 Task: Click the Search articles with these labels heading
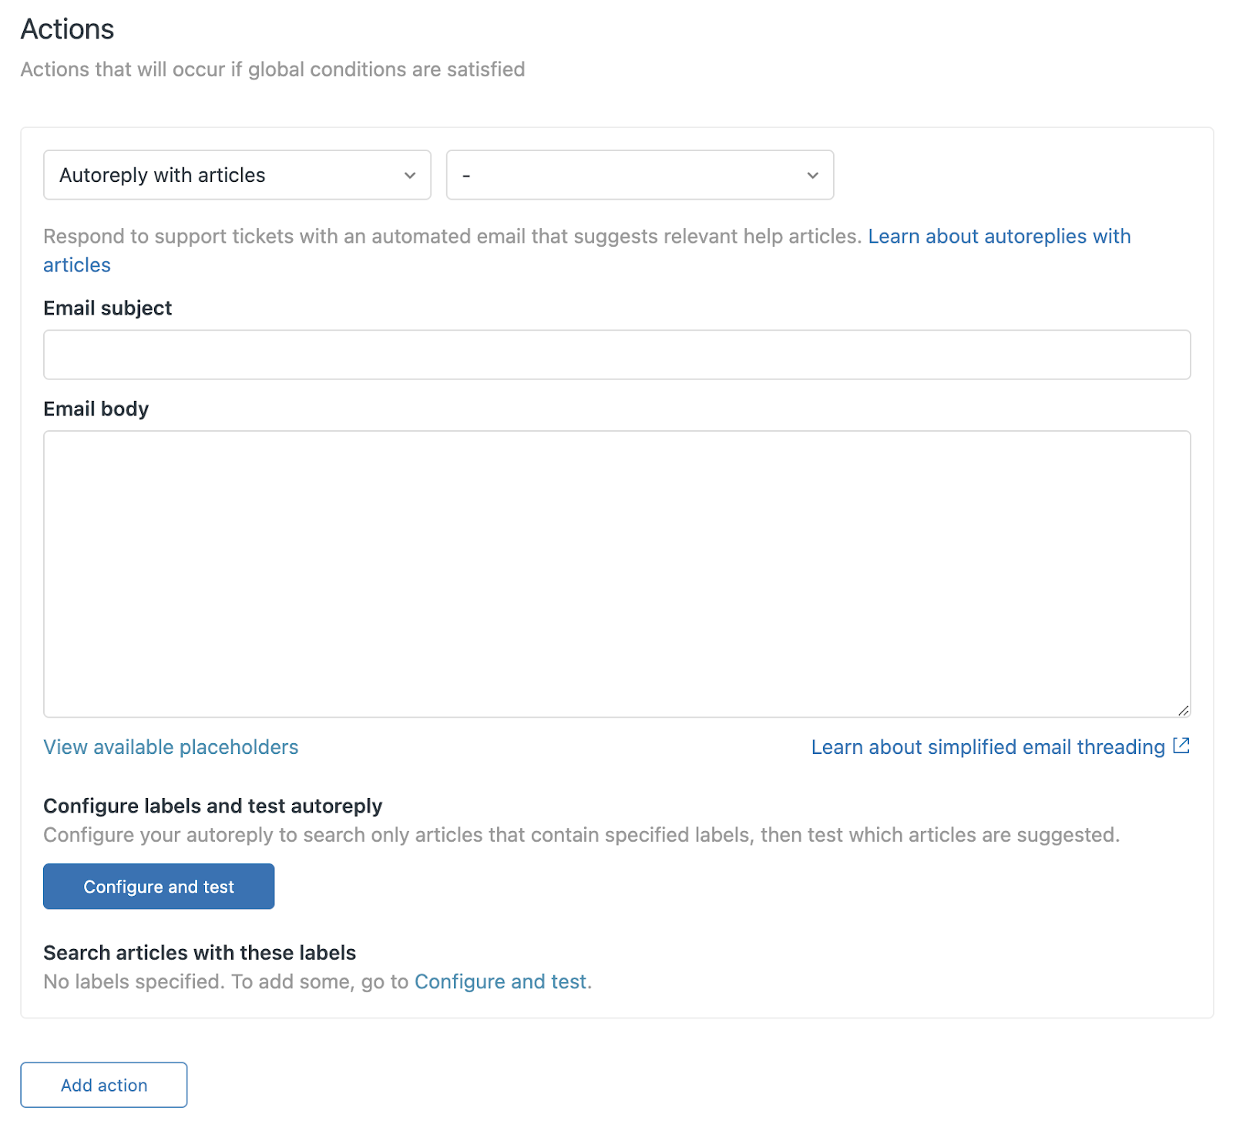[x=200, y=953]
